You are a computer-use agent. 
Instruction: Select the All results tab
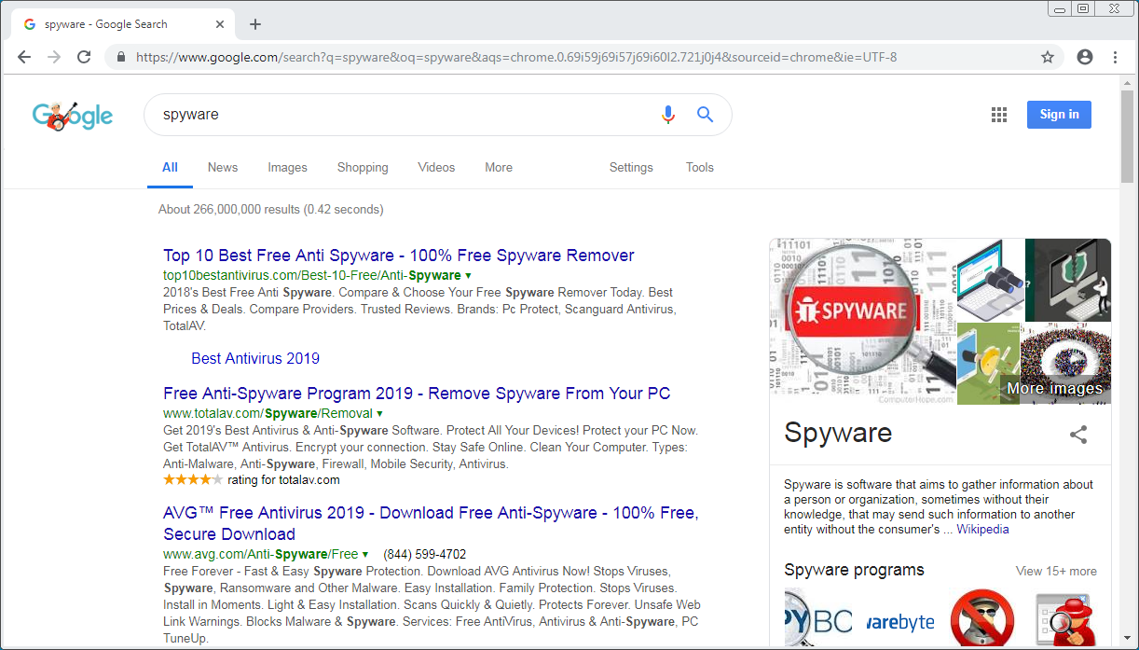(170, 168)
